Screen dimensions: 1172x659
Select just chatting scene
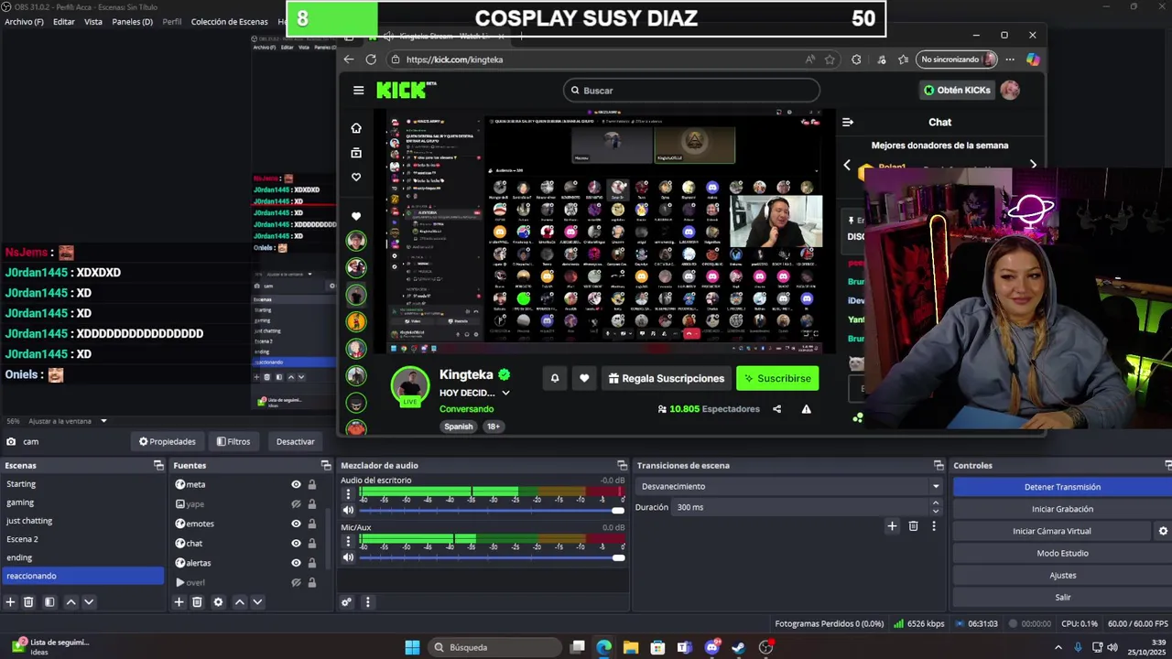tap(29, 521)
